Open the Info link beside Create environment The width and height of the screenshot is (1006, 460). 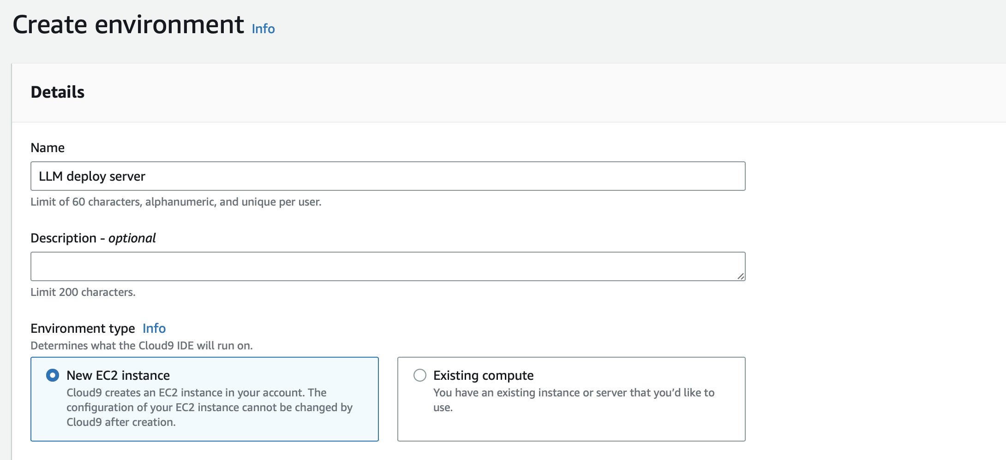tap(263, 29)
